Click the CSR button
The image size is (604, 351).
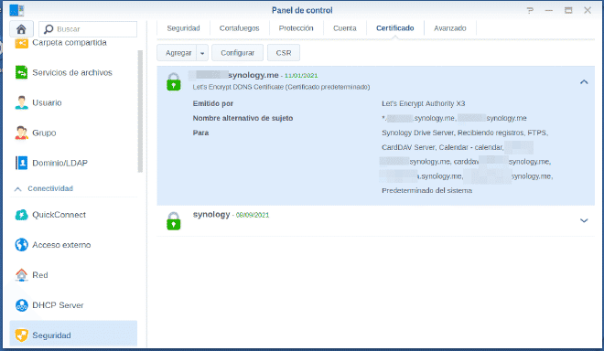click(x=284, y=53)
